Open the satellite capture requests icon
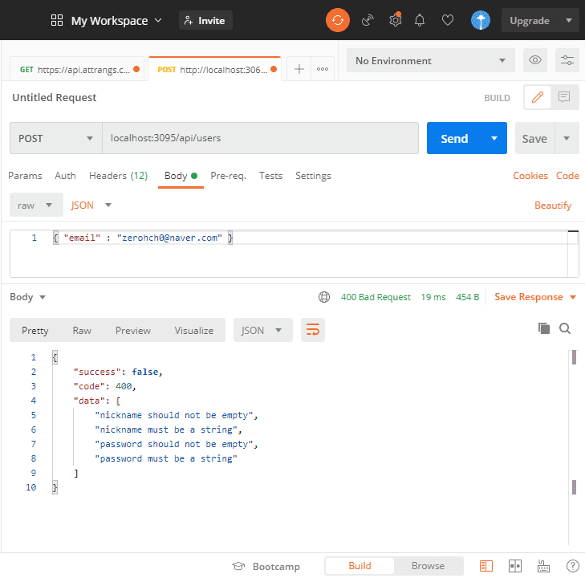 (368, 20)
